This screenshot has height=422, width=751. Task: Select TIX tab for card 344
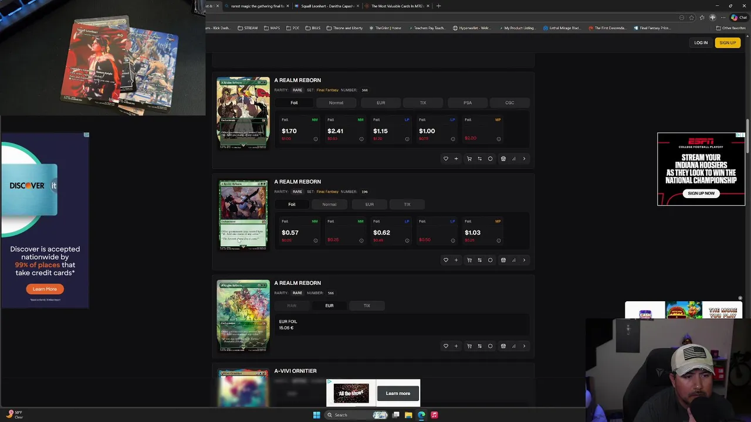(423, 103)
